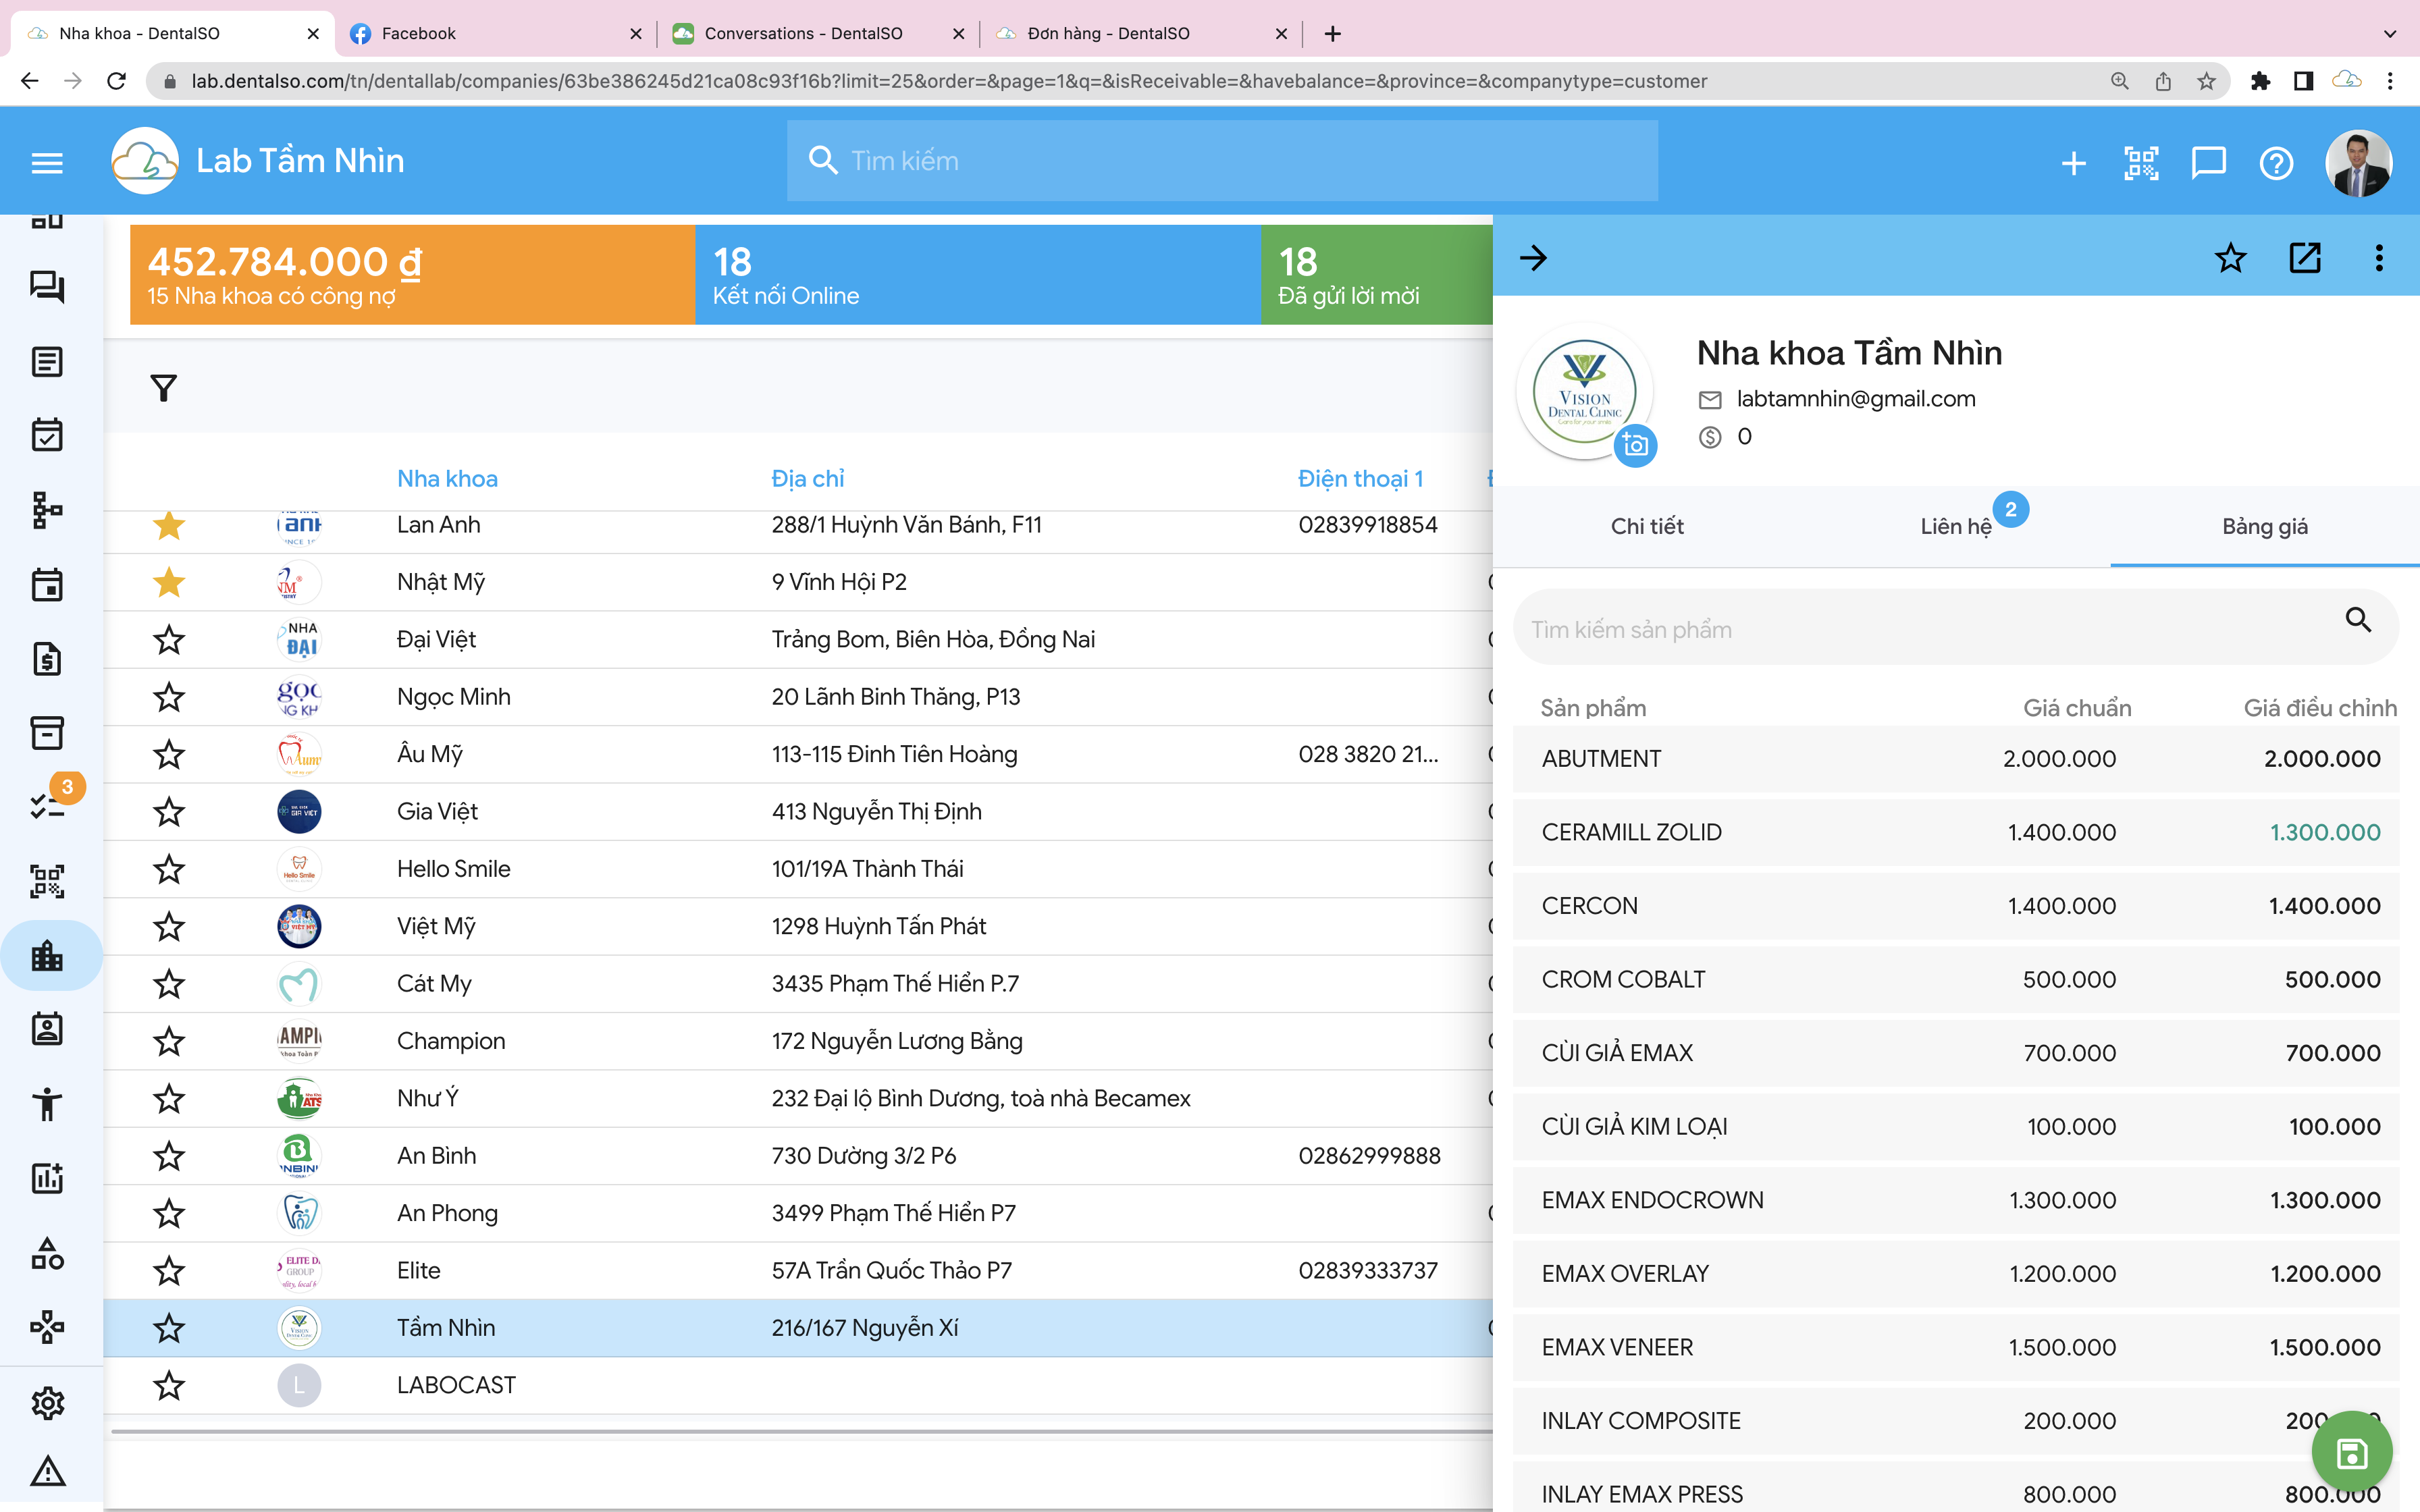
Task: Collapse the detail panel with arrow
Action: pyautogui.click(x=1533, y=258)
